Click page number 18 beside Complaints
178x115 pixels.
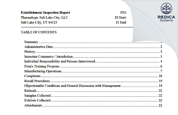click(160, 76)
